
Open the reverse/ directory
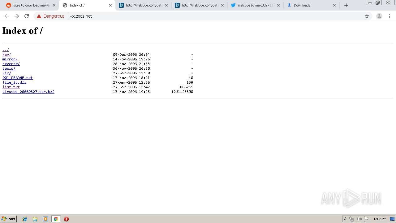(x=11, y=64)
